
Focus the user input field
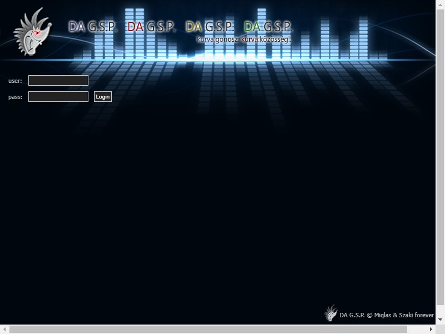(x=58, y=80)
